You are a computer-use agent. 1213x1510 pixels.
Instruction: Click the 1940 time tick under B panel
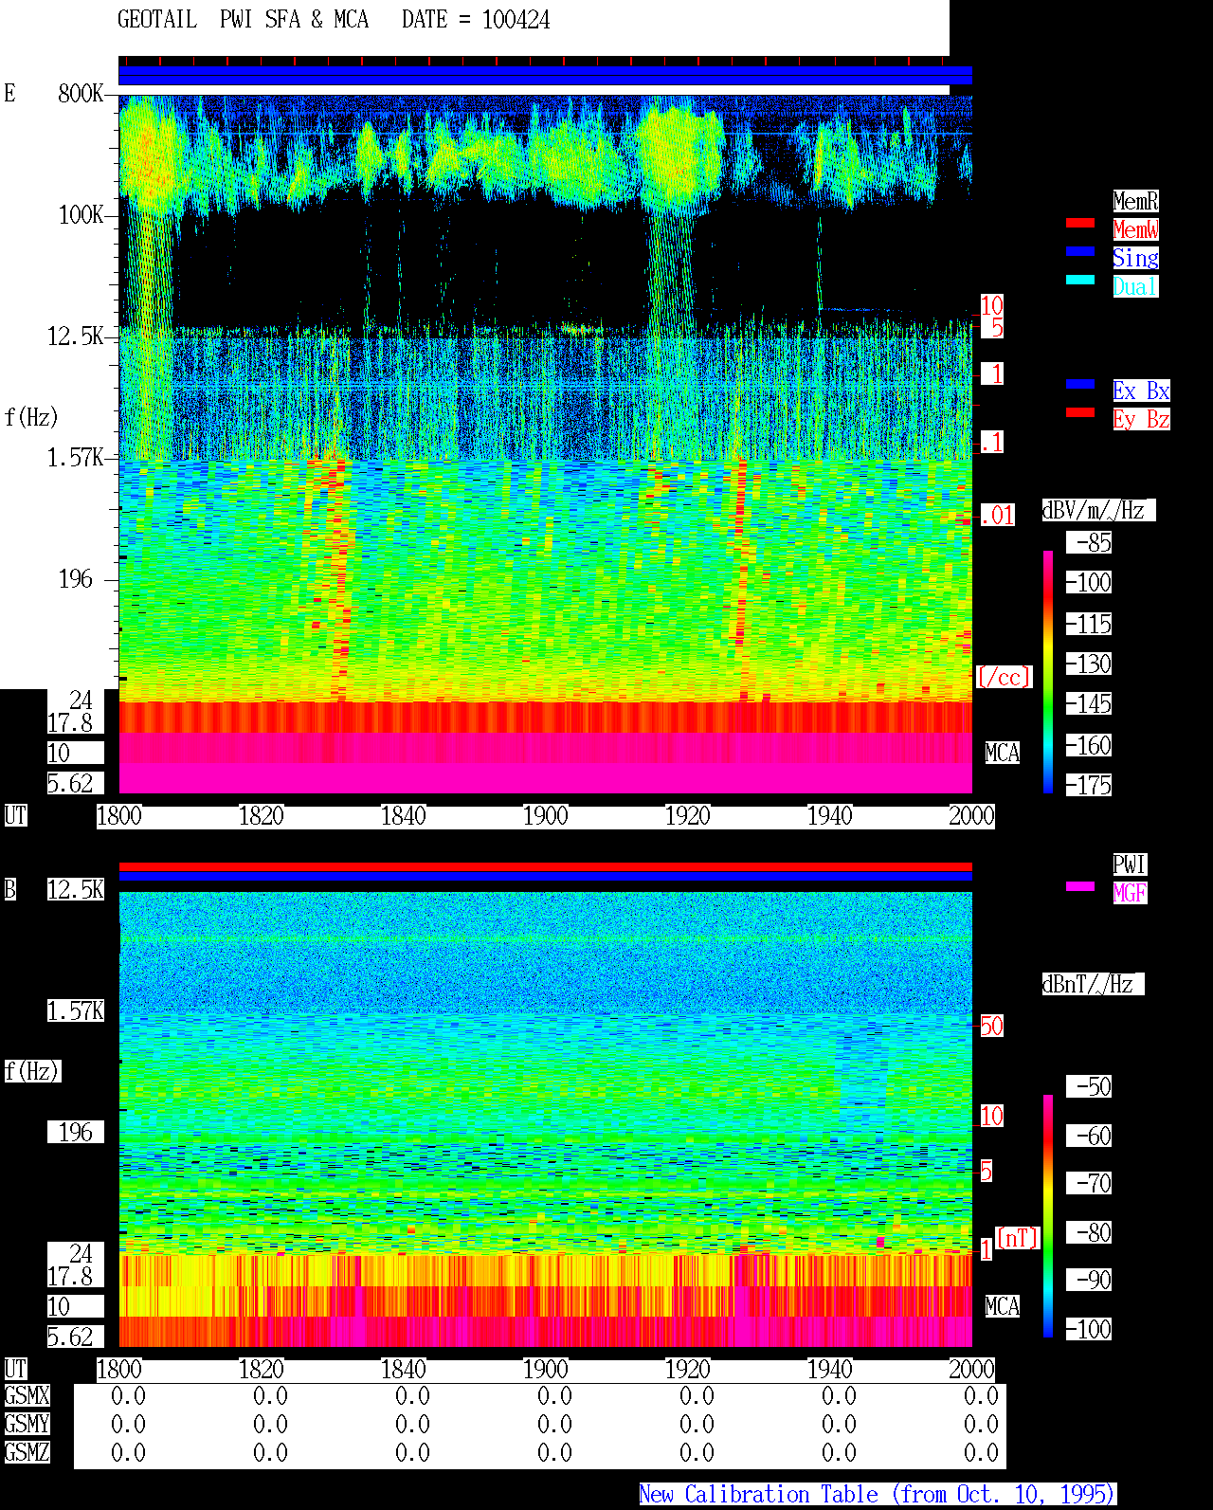point(829,1369)
